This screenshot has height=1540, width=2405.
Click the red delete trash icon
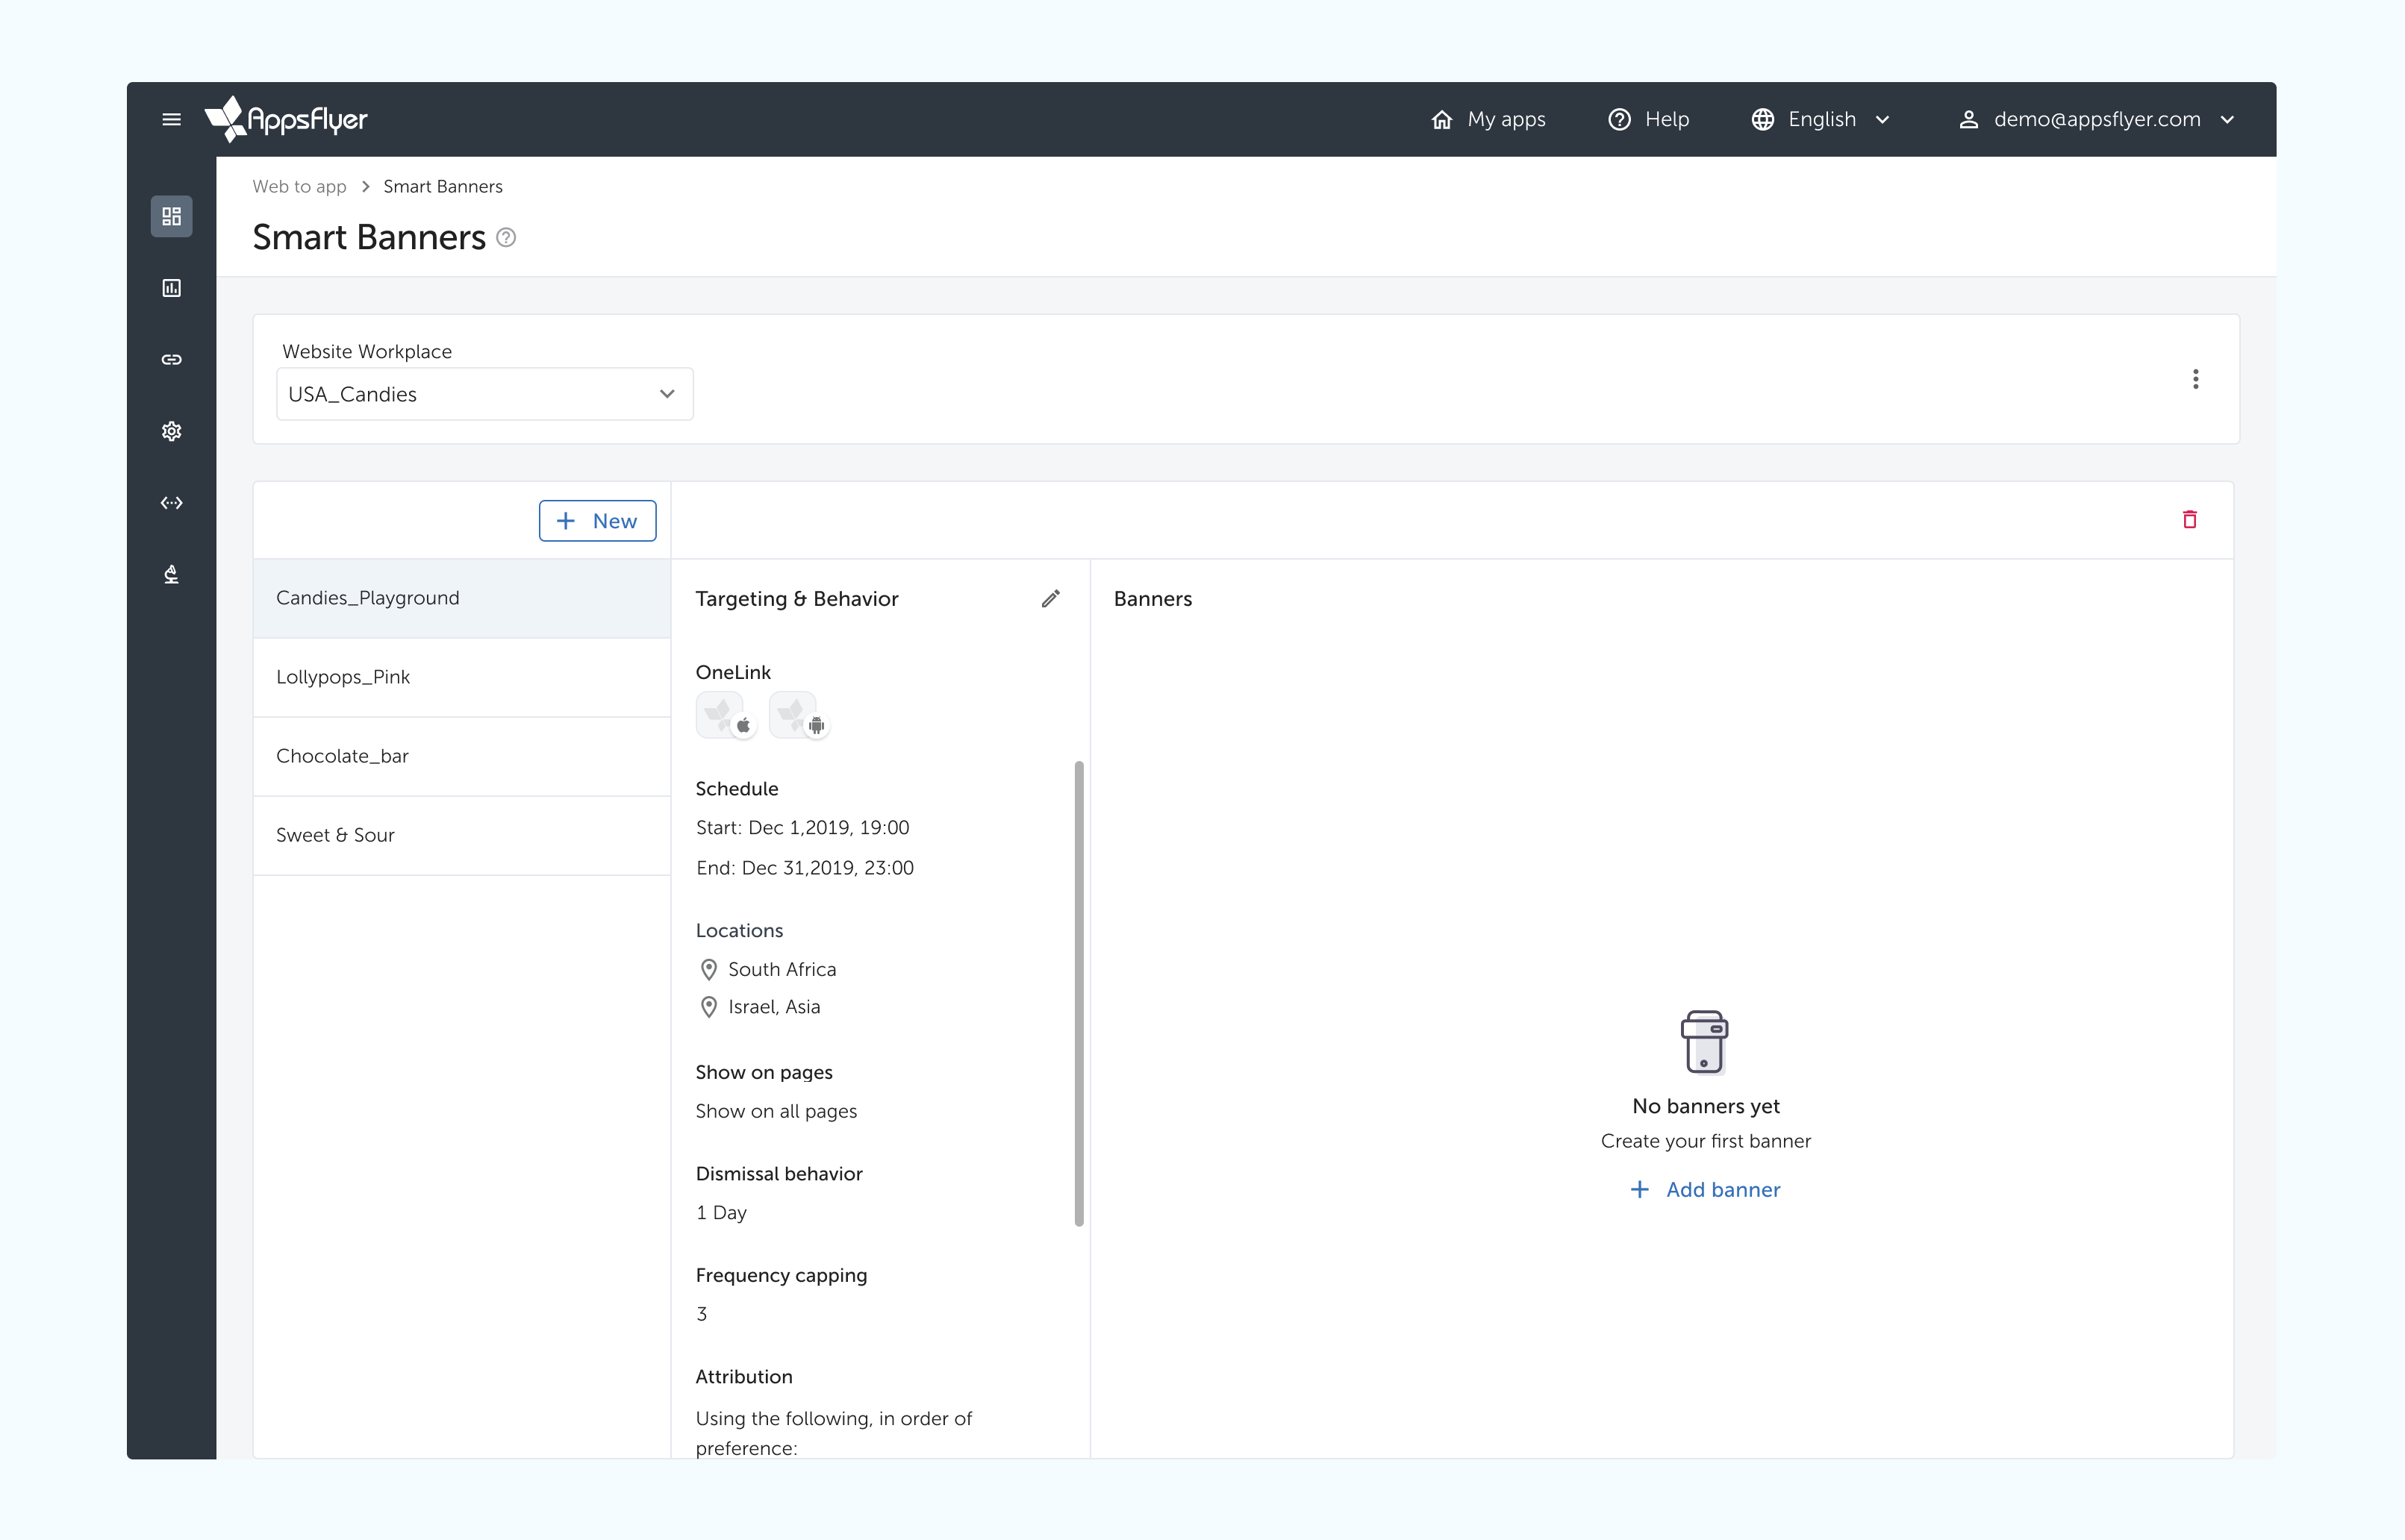pyautogui.click(x=2189, y=519)
